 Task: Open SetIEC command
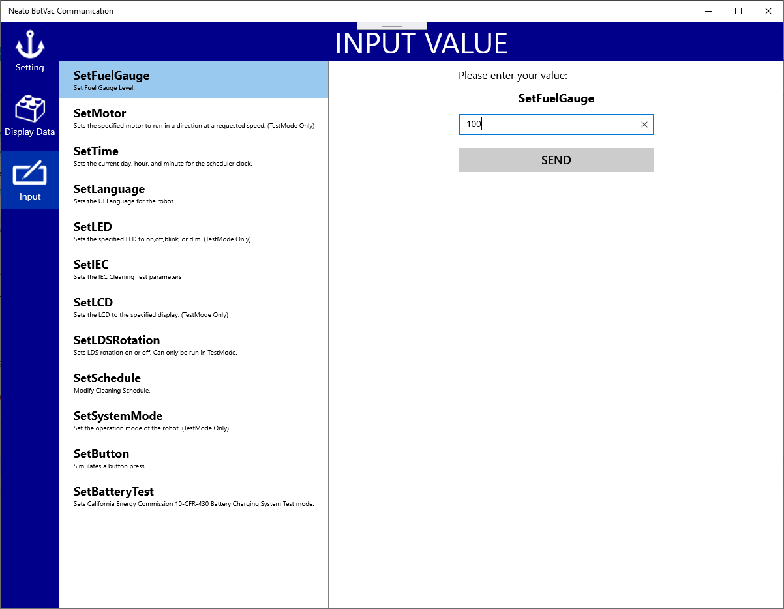point(194,269)
